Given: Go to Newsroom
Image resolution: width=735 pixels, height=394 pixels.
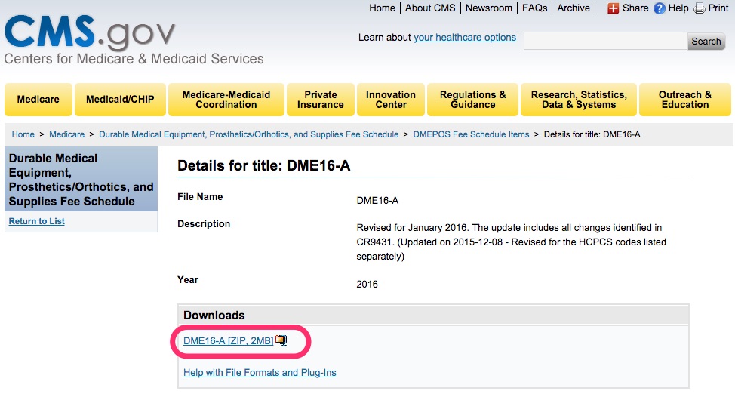Looking at the screenshot, I should point(489,8).
